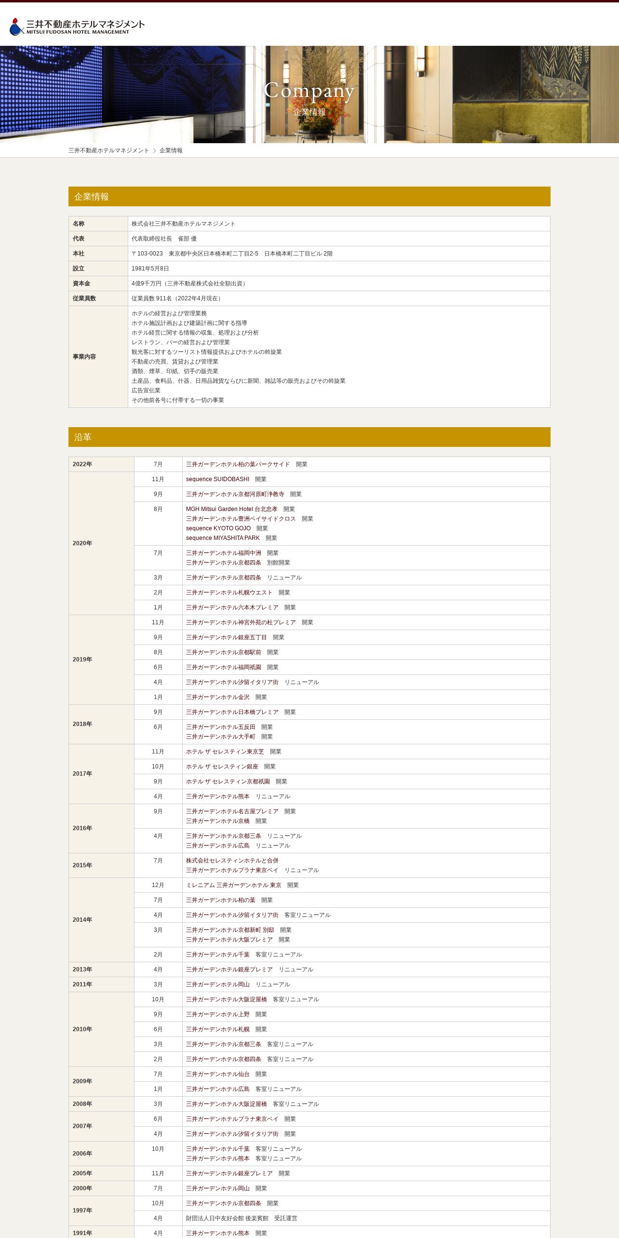Image resolution: width=619 pixels, height=1238 pixels.
Task: Open 三井ガーデンホテル大阪プレミア link
Action: 229,940
